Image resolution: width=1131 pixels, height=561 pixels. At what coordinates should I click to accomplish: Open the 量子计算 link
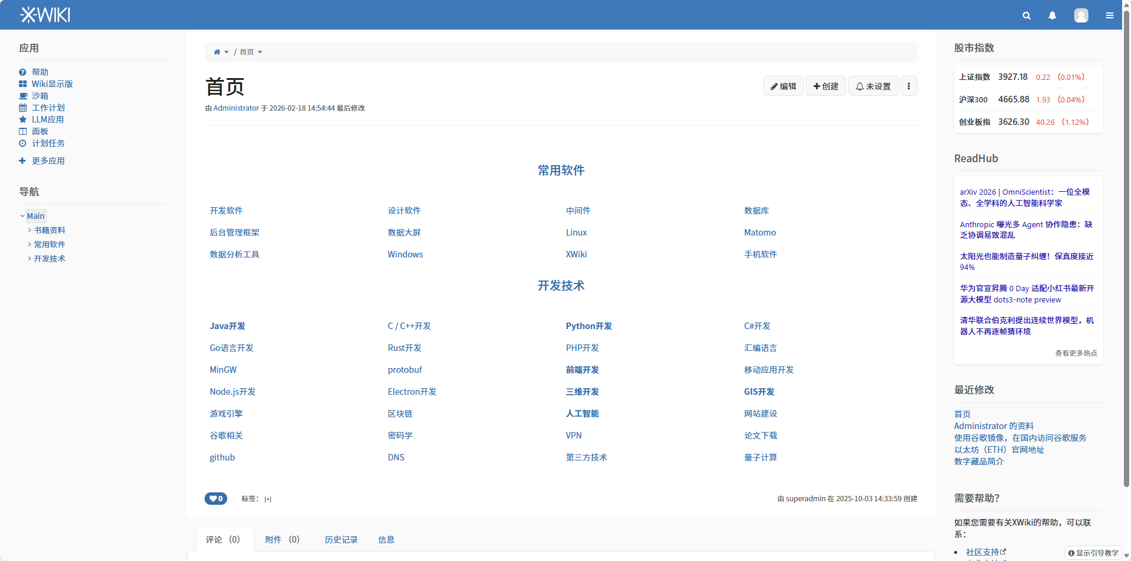[761, 457]
